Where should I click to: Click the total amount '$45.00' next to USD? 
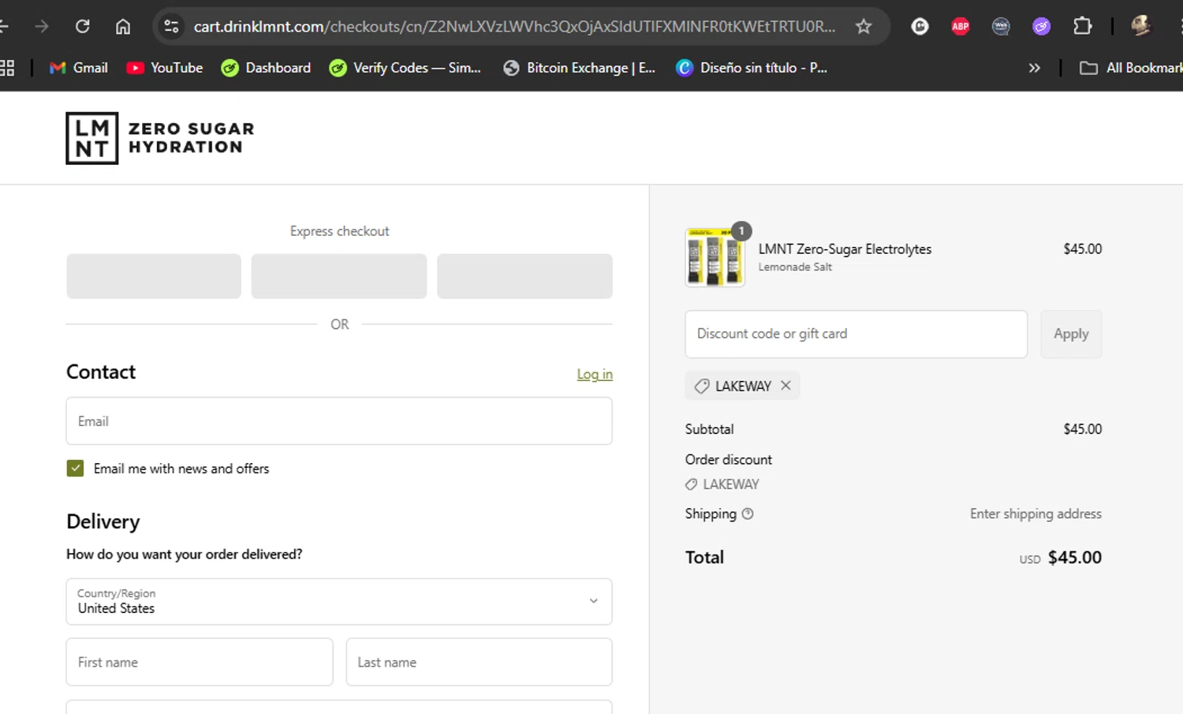click(1075, 557)
